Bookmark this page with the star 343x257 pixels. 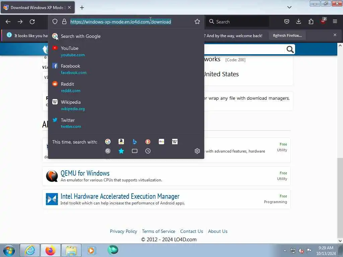[x=197, y=21]
